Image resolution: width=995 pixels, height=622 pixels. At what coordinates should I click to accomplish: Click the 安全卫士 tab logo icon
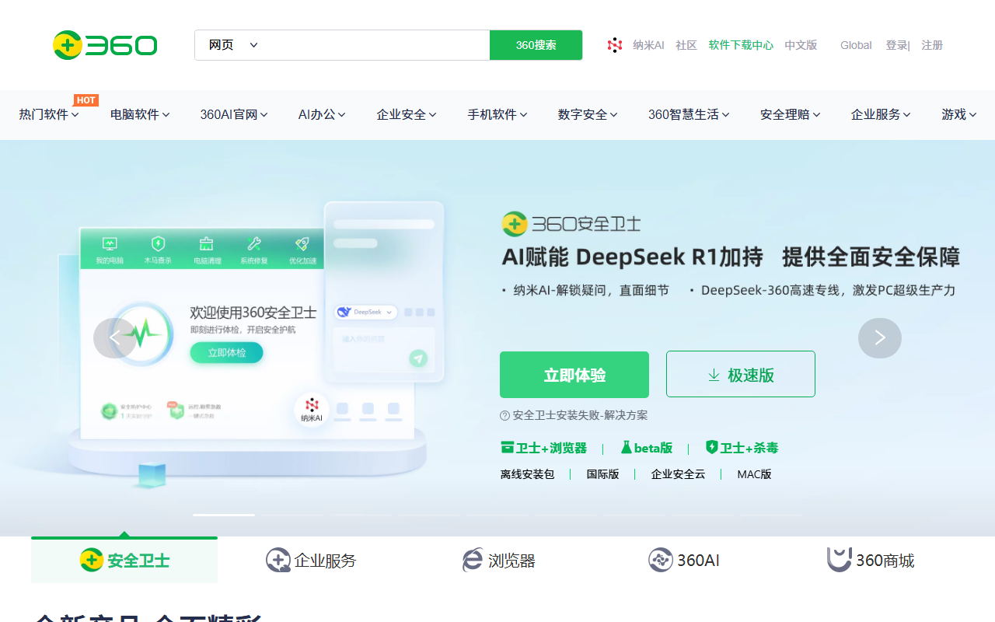click(x=92, y=560)
